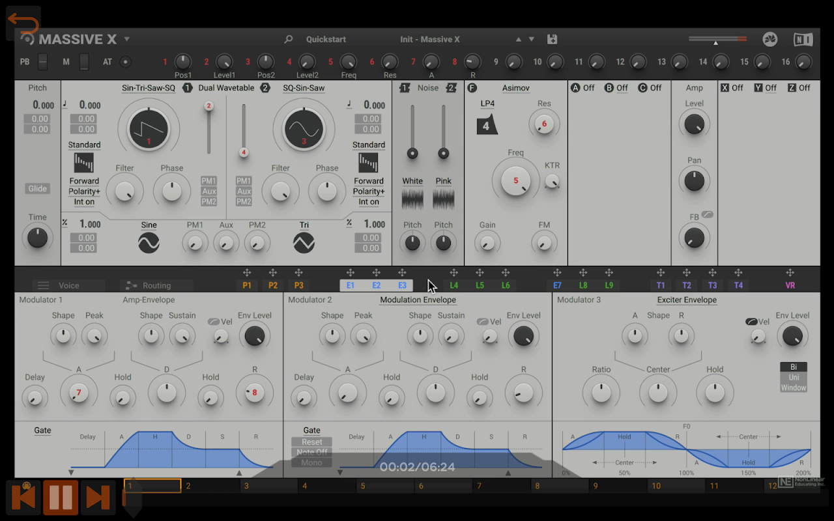
Task: Click the back arrow icon
Action: click(23, 24)
